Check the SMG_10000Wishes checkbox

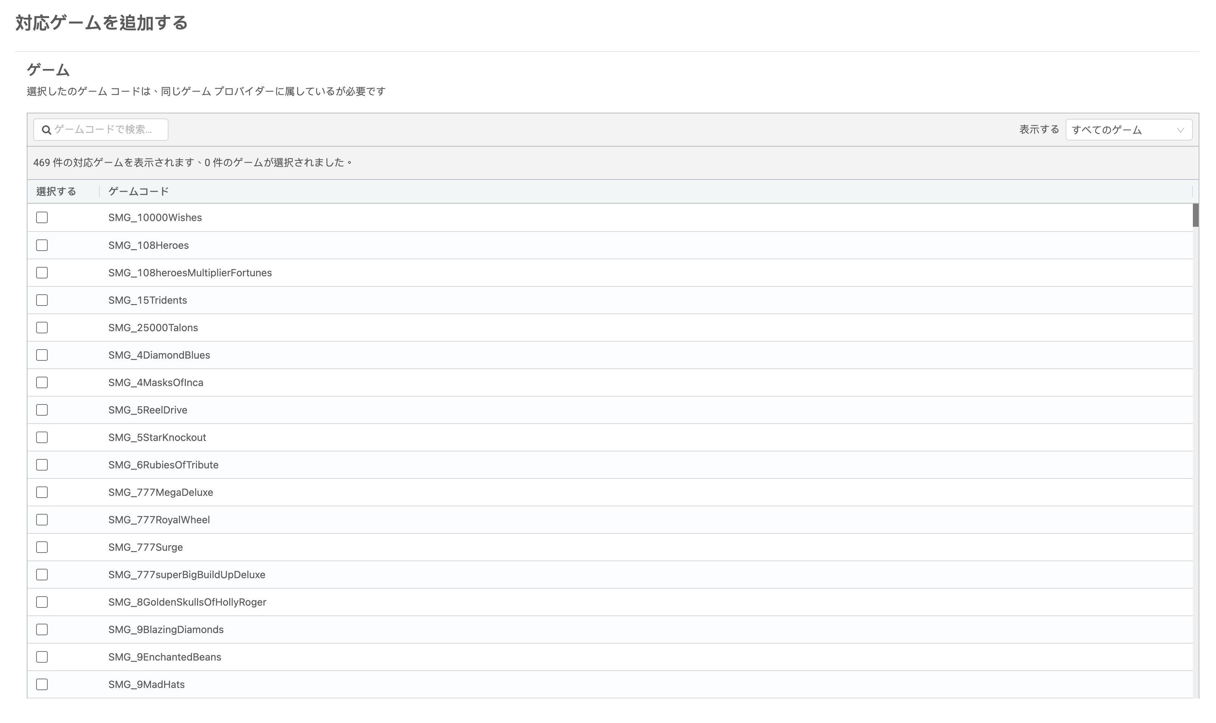42,217
